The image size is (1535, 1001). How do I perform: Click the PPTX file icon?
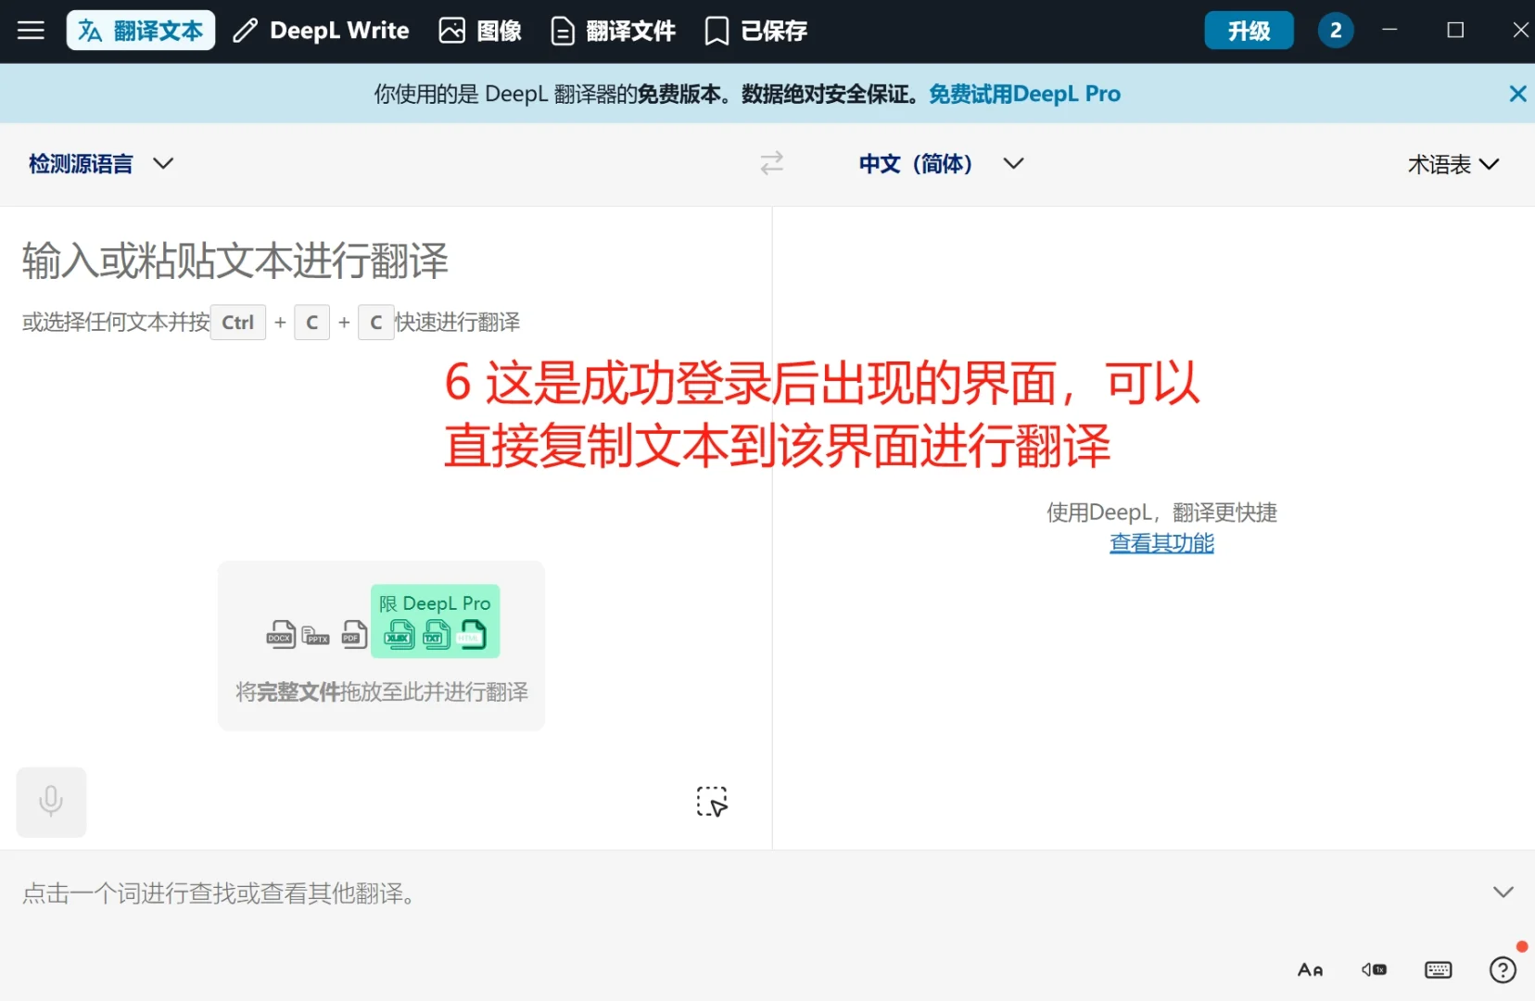(x=315, y=635)
